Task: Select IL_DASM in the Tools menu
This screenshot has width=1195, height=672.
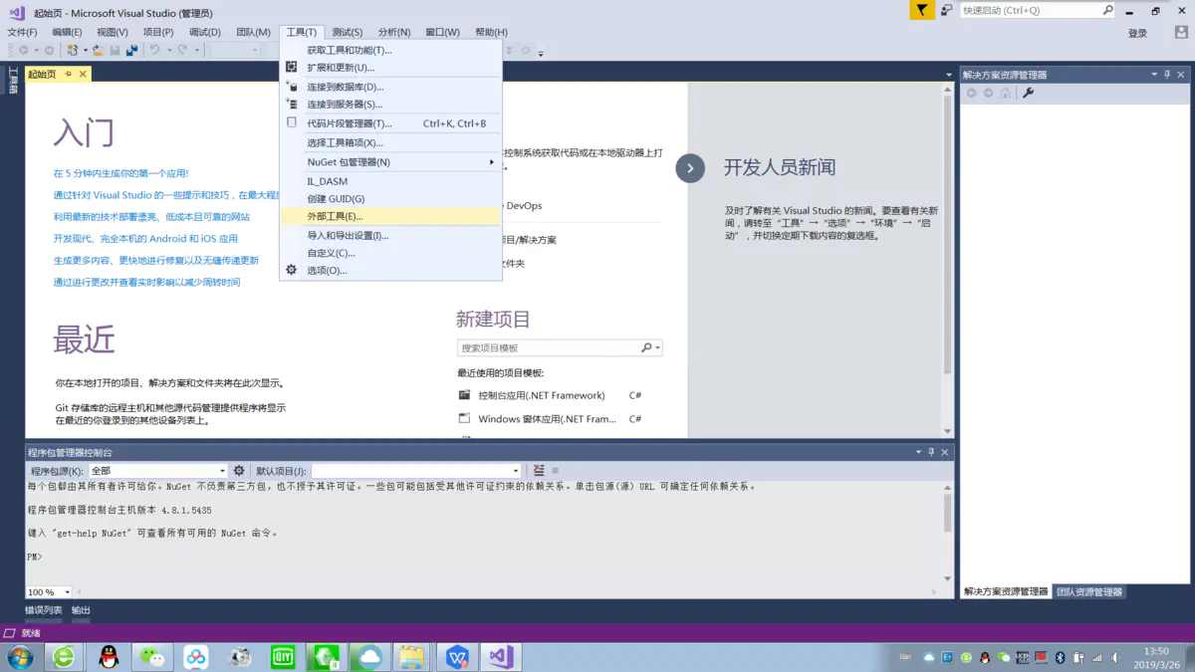Action: 390,181
